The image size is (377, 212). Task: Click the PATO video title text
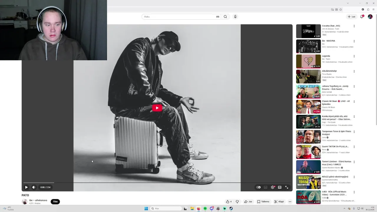[x=25, y=195]
